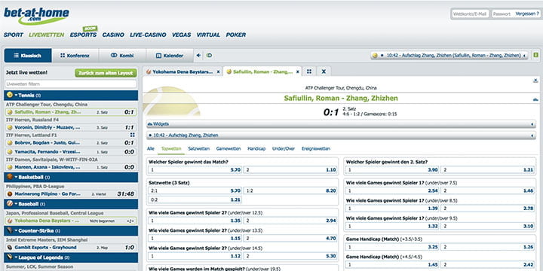Image resolution: width=543 pixels, height=271 pixels.
Task: Select Satzwette 0:2 at 1.21
Action: (195, 199)
